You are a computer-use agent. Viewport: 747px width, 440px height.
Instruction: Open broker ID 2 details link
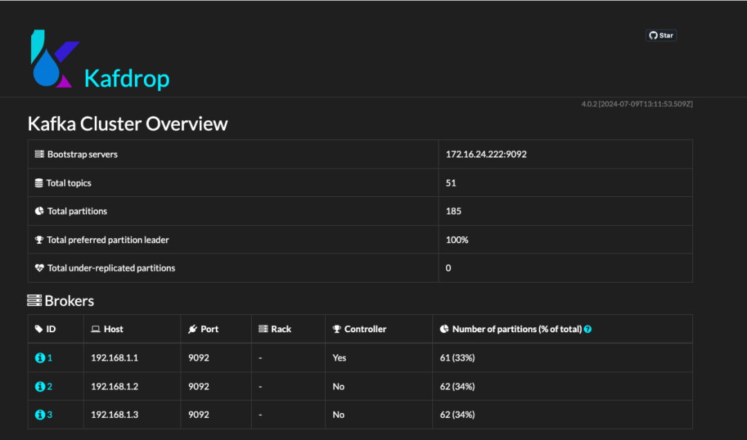tap(50, 386)
